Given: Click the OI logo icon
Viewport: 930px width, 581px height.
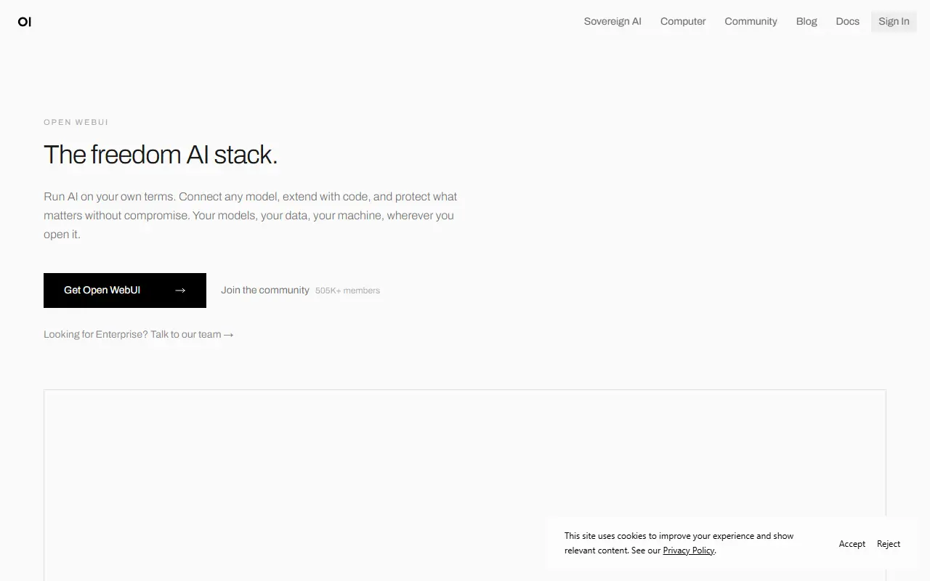Looking at the screenshot, I should click(25, 22).
